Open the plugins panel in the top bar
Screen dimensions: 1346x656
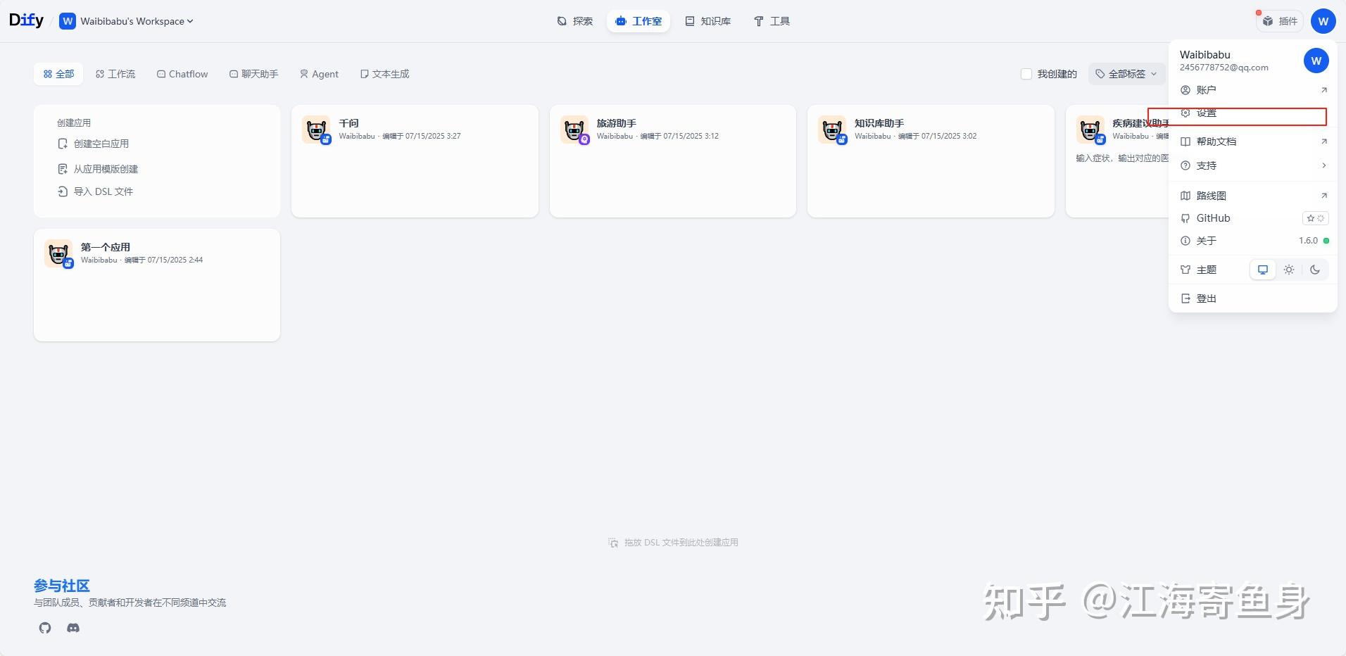coord(1280,20)
